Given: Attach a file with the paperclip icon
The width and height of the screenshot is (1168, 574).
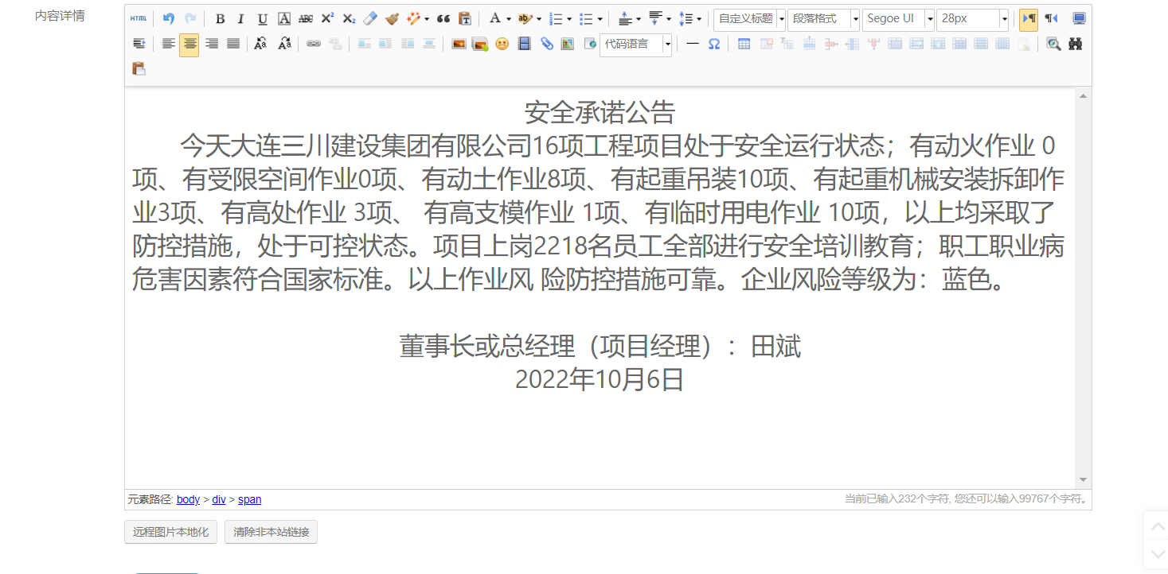Looking at the screenshot, I should [x=546, y=44].
